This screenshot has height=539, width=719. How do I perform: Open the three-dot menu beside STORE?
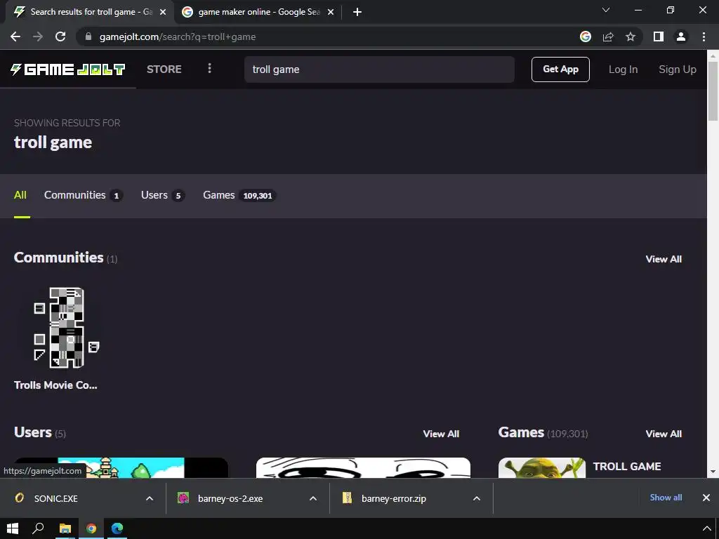pyautogui.click(x=209, y=69)
